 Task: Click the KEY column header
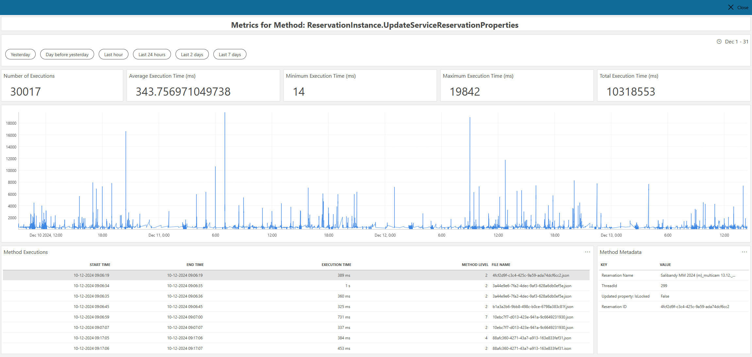[x=604, y=265]
